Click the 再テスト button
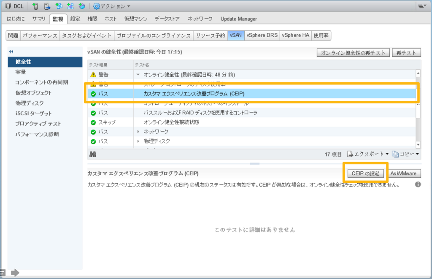The height and width of the screenshot is (279, 432). (x=406, y=53)
